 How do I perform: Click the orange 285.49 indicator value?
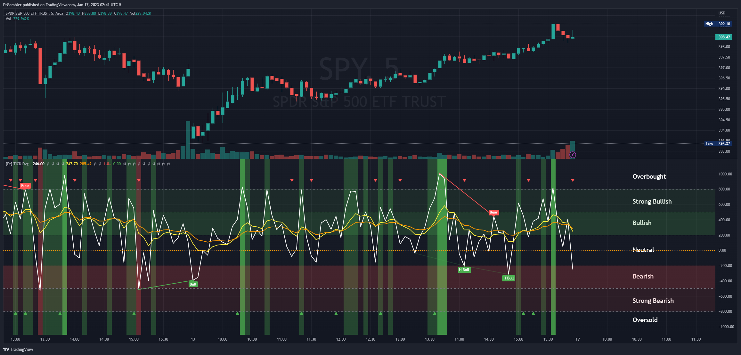click(x=86, y=164)
